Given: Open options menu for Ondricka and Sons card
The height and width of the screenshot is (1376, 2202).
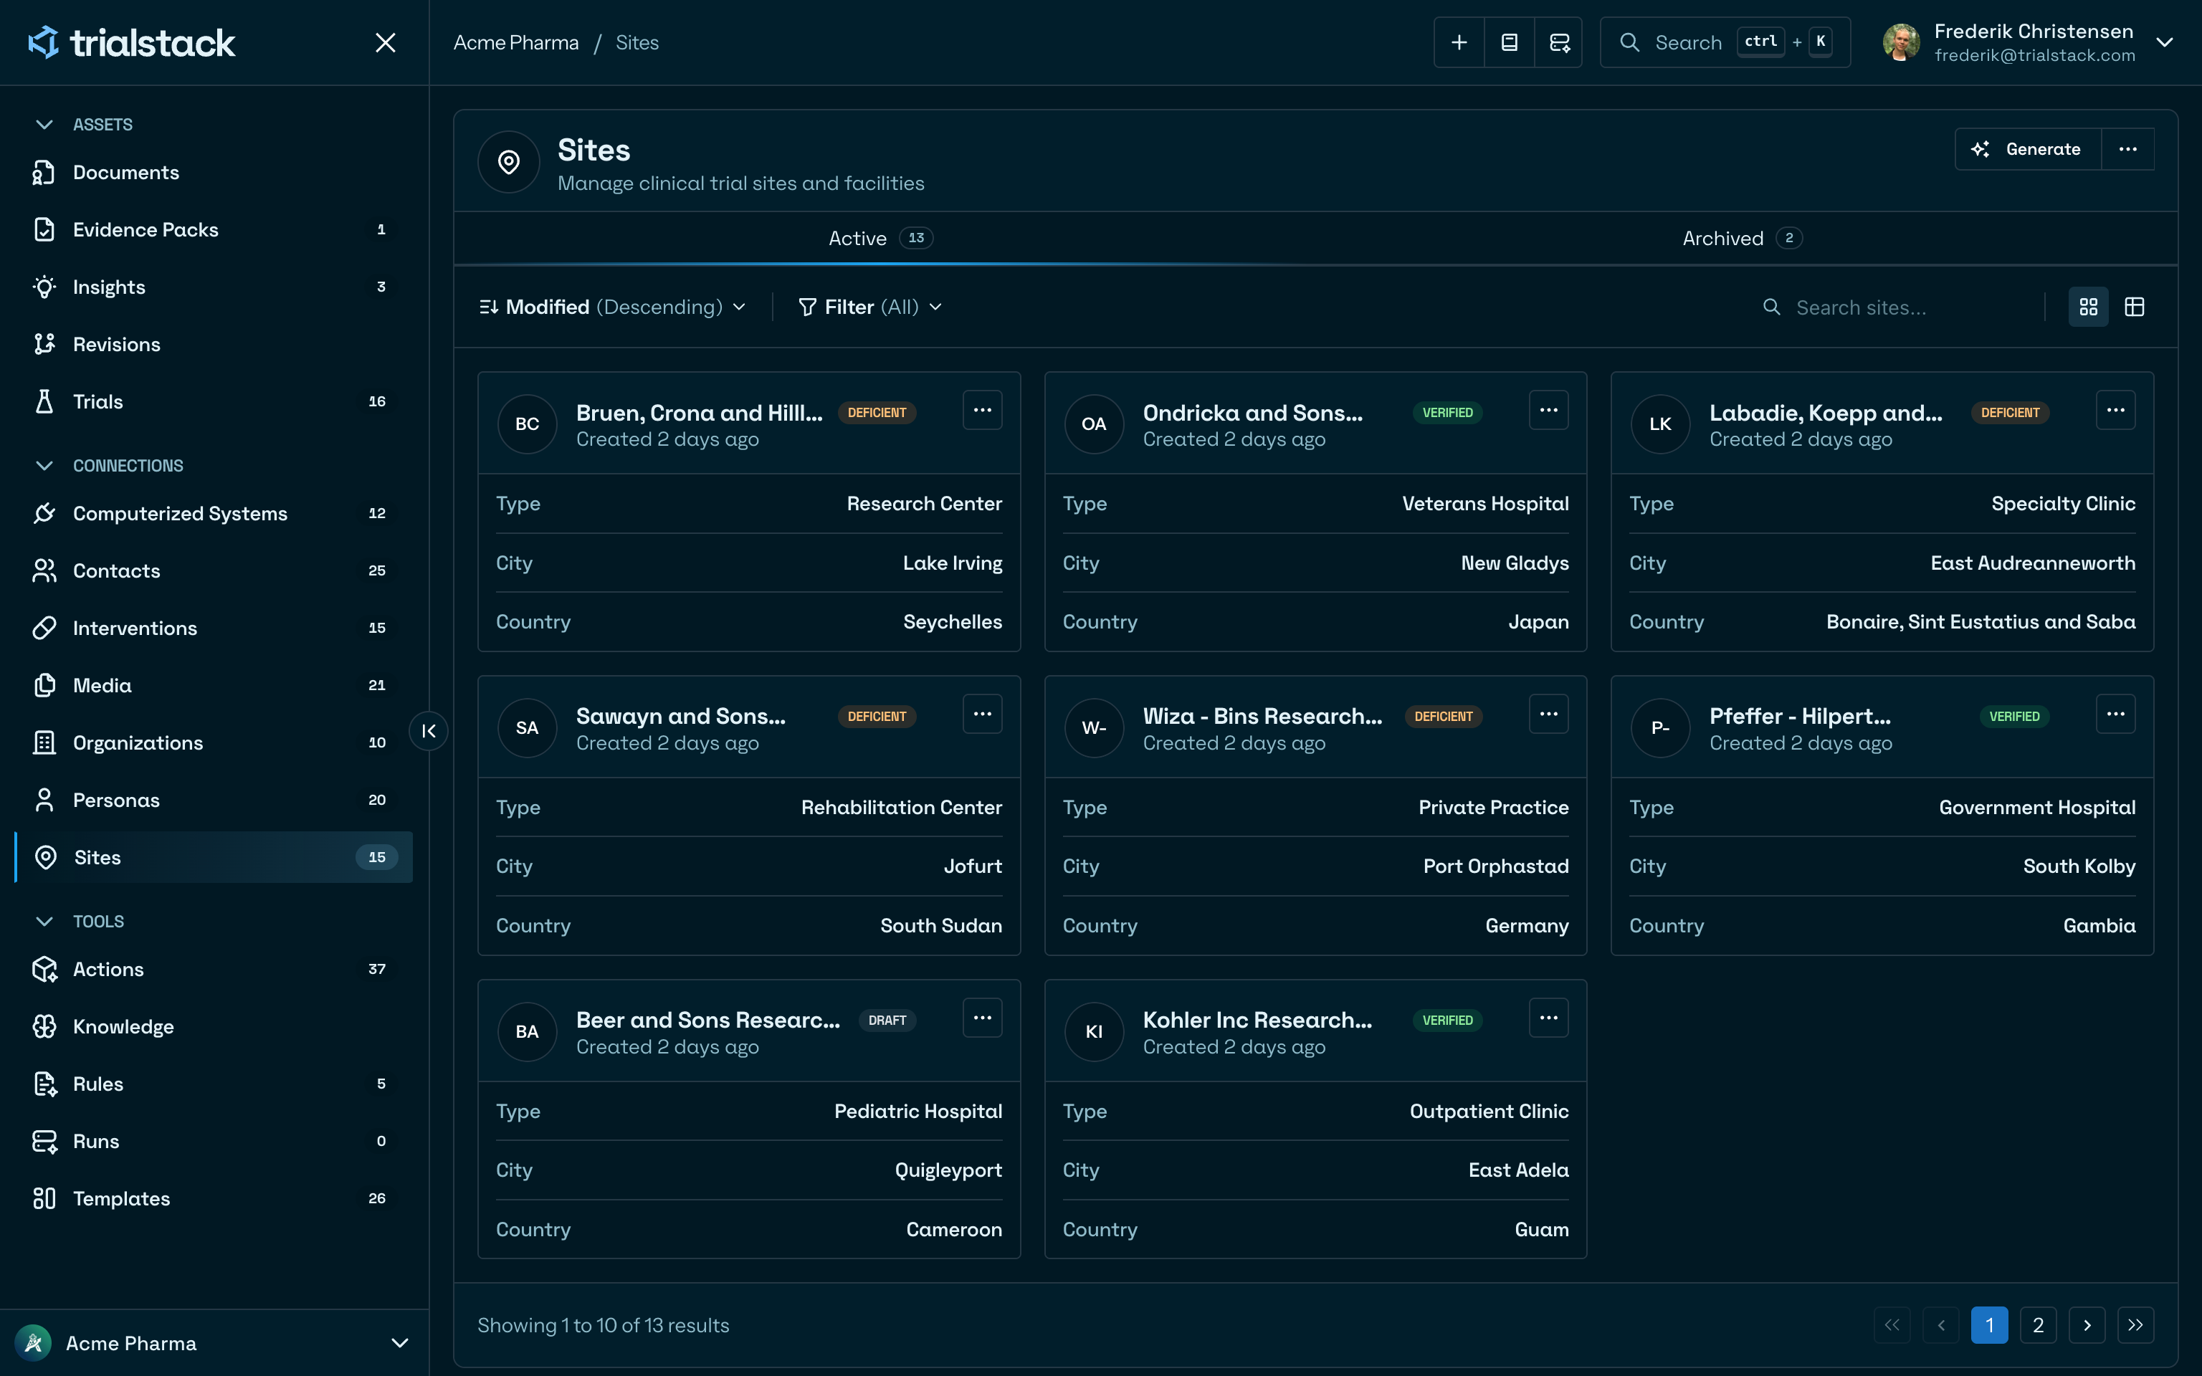Looking at the screenshot, I should coord(1549,411).
